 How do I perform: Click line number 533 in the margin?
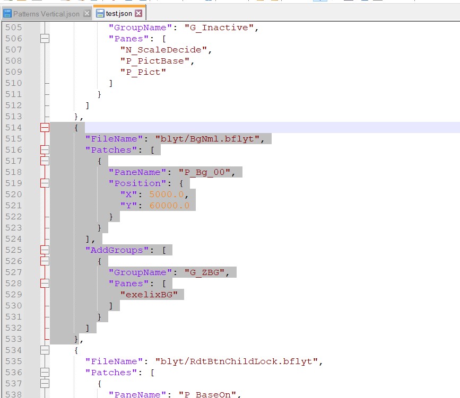[13, 339]
